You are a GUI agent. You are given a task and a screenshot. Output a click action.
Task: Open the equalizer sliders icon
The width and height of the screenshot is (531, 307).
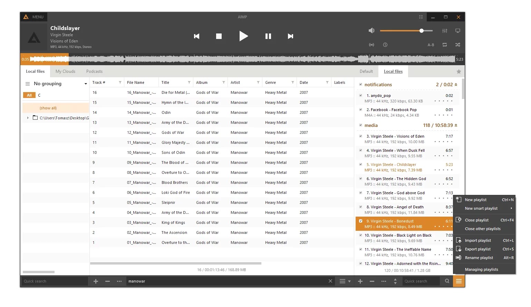pyautogui.click(x=445, y=31)
